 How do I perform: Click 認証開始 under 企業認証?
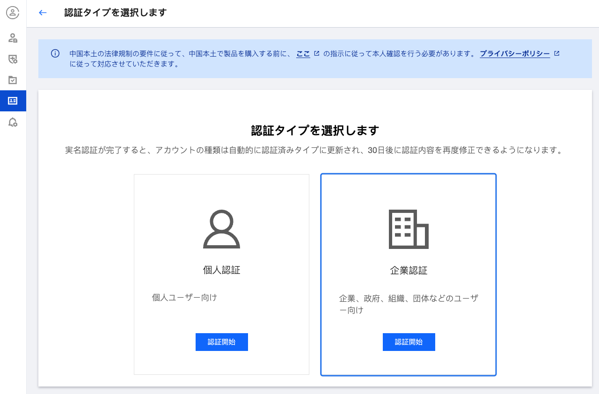tap(409, 342)
